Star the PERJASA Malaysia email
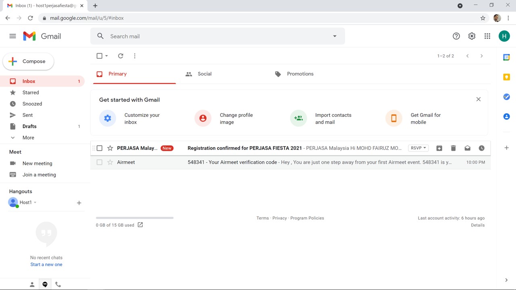 pyautogui.click(x=110, y=148)
